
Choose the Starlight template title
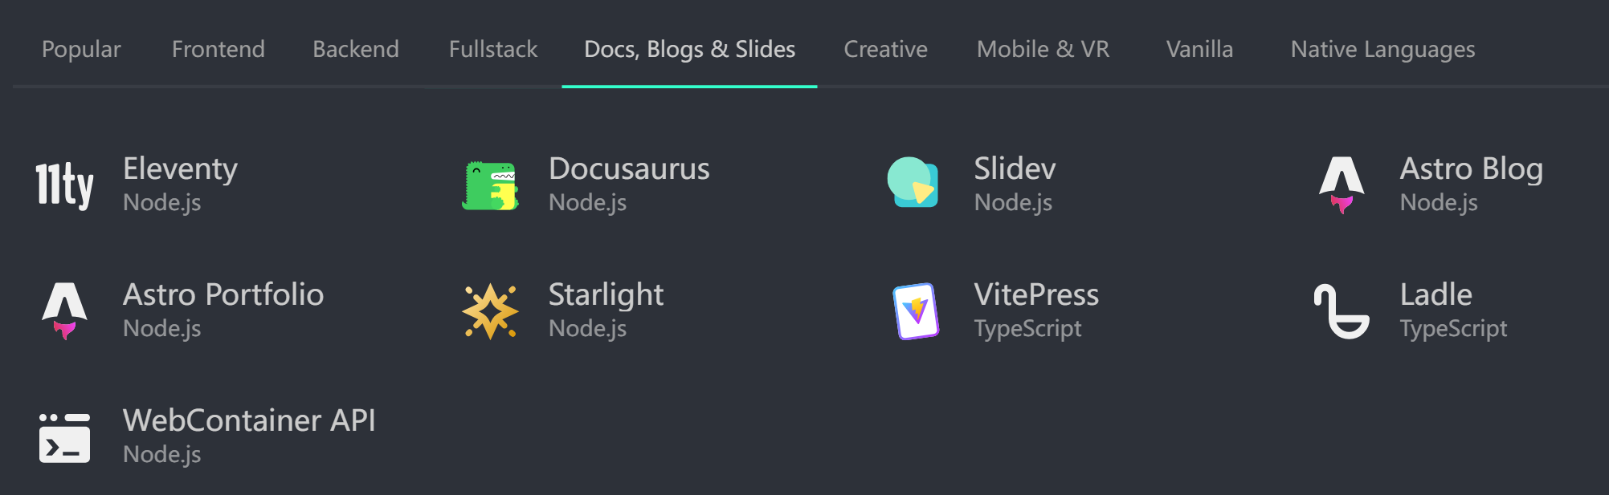[x=606, y=295]
